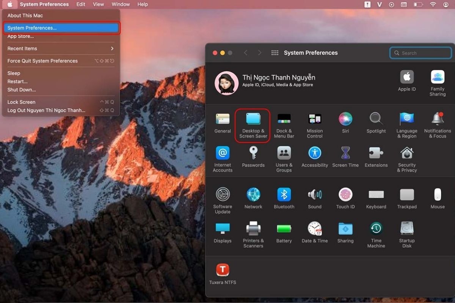
Task: Select Lock Screen menu item
Action: coord(61,102)
